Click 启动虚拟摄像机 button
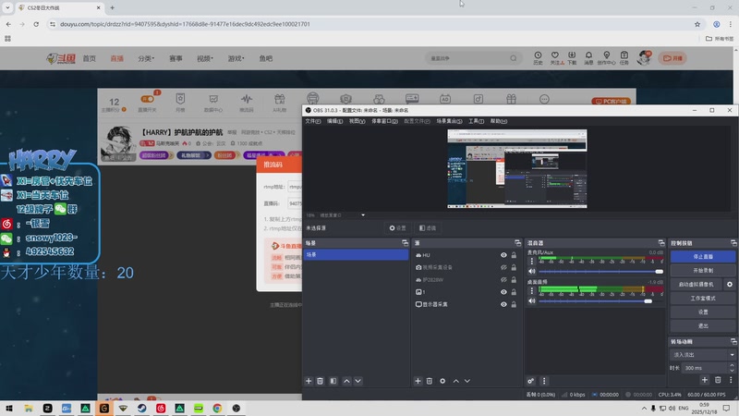The width and height of the screenshot is (739, 416). pyautogui.click(x=697, y=285)
